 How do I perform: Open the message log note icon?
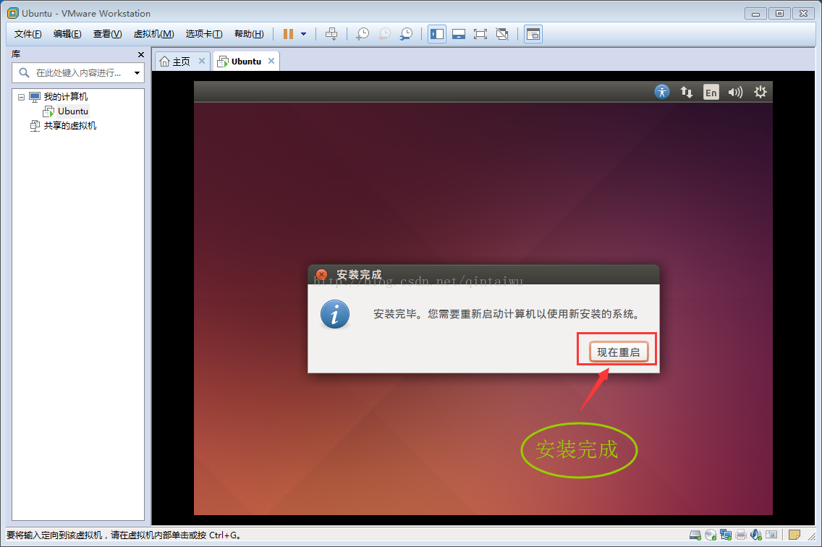[795, 535]
